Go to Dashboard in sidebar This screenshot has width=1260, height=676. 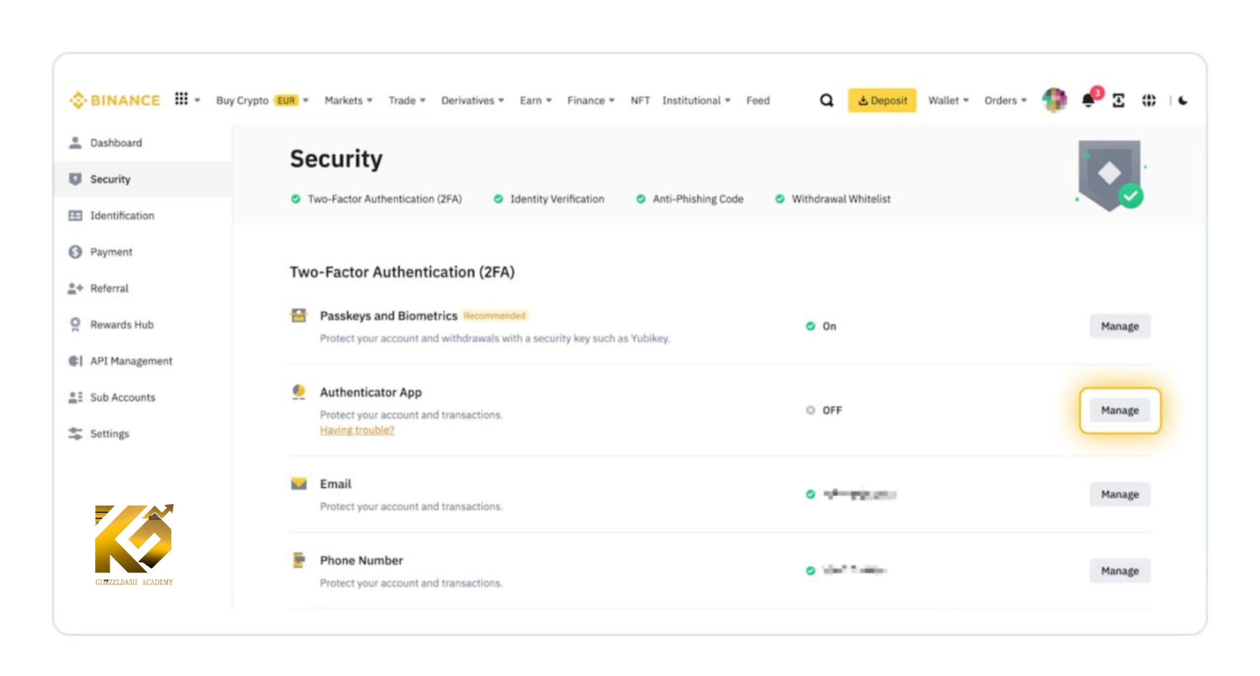click(143, 143)
